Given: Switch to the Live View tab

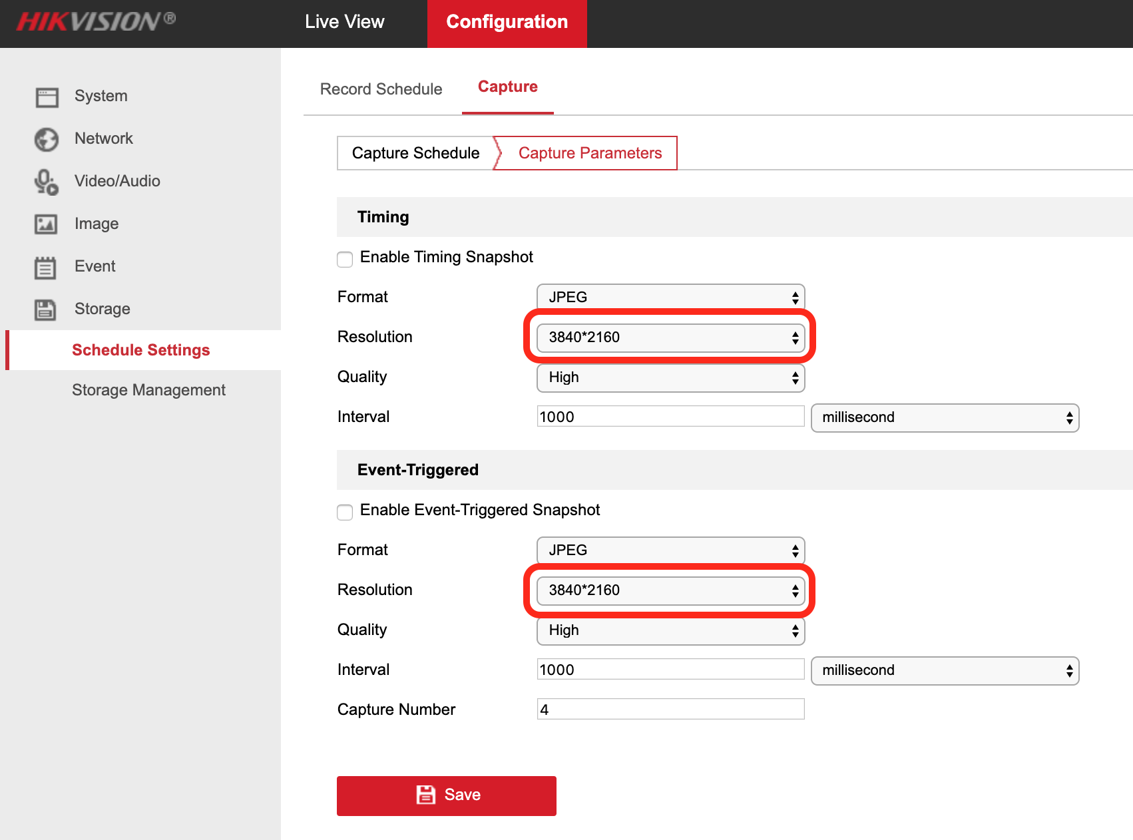Looking at the screenshot, I should 344,22.
